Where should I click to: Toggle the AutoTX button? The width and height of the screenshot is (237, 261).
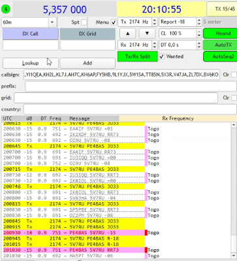click(220, 45)
